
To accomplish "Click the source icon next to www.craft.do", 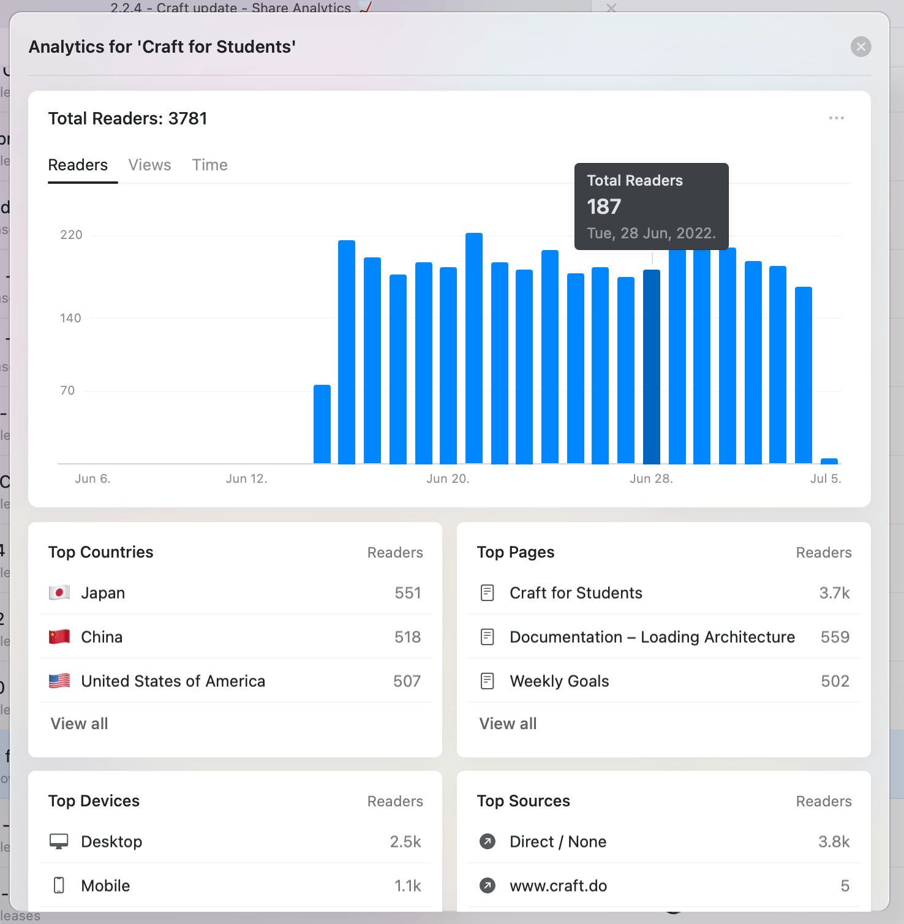I will point(487,885).
